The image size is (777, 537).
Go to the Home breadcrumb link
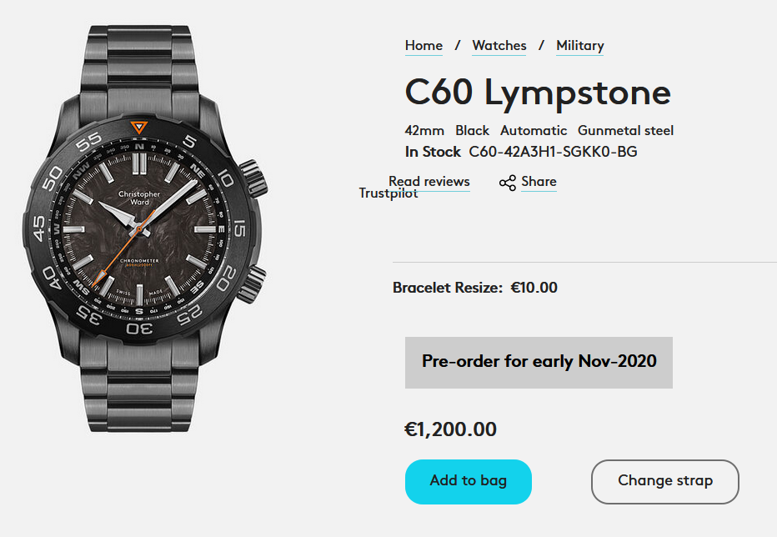point(424,46)
